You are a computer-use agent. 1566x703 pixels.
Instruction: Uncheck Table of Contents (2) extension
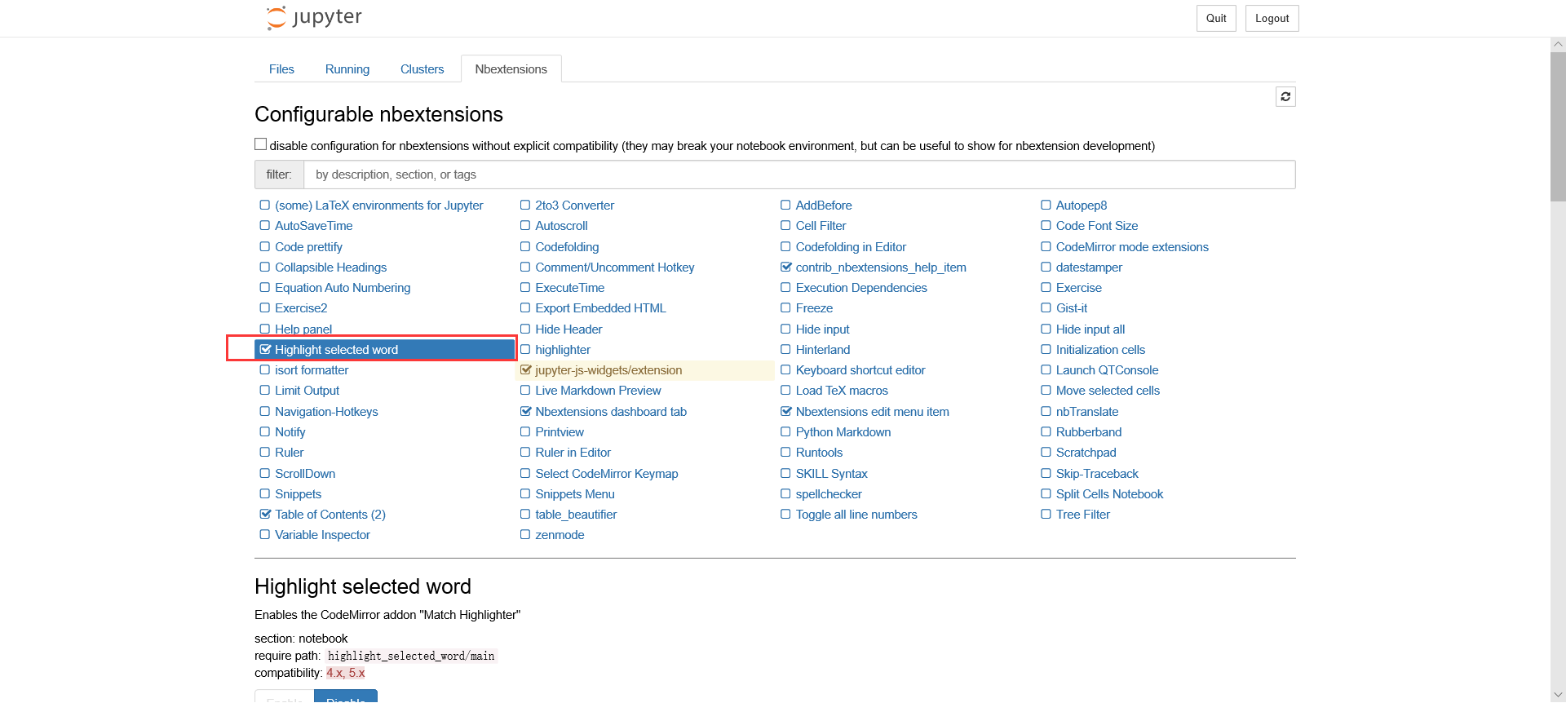[265, 515]
